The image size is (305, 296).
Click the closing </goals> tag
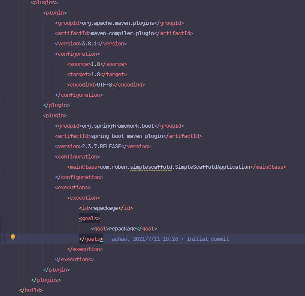[x=91, y=239]
